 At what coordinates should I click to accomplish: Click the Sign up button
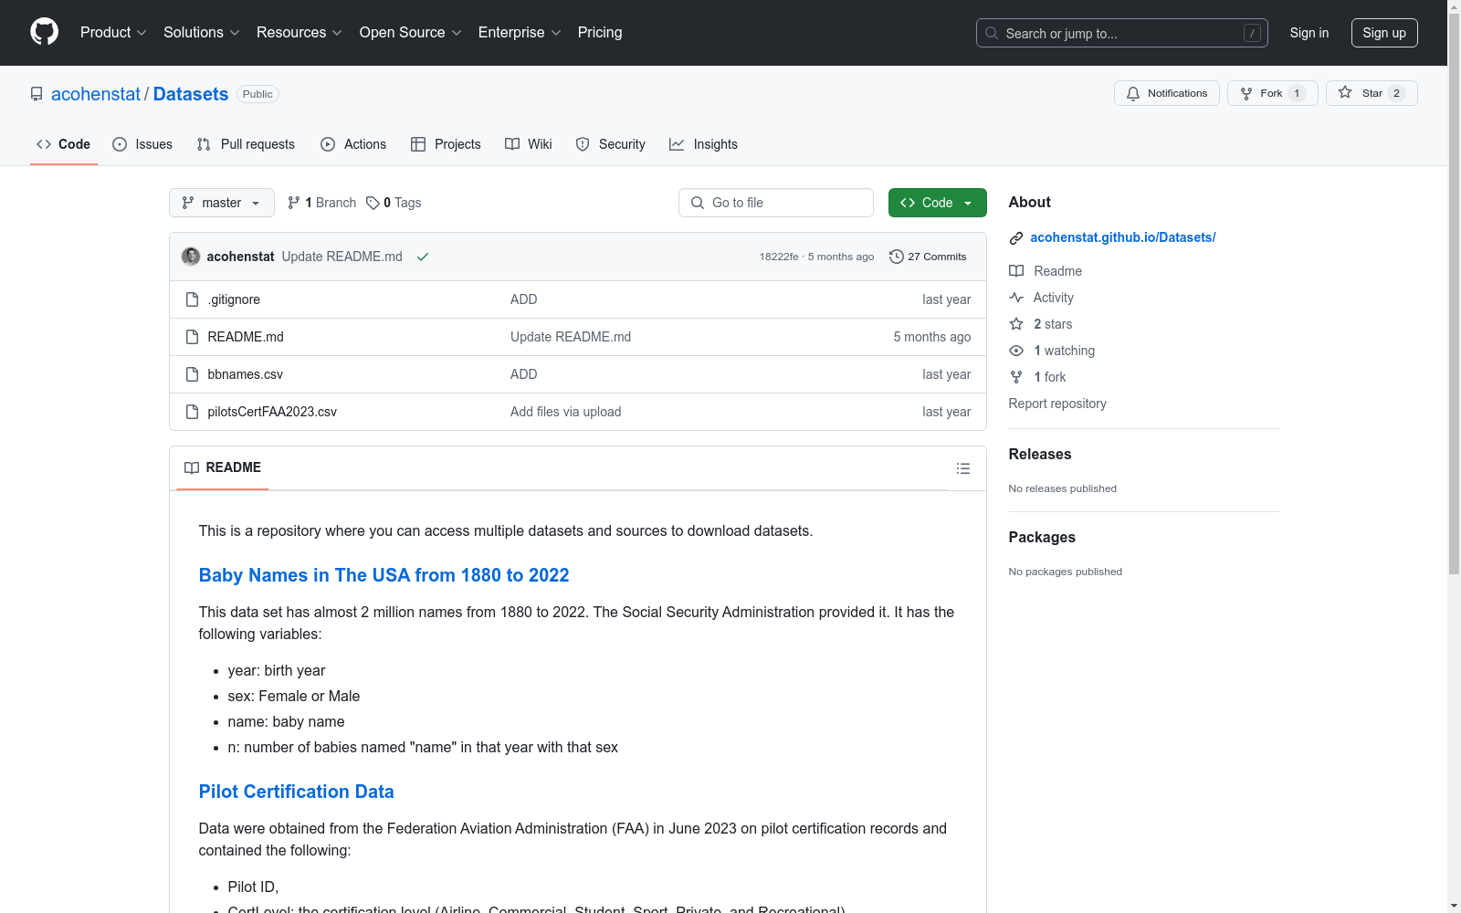[x=1384, y=33]
